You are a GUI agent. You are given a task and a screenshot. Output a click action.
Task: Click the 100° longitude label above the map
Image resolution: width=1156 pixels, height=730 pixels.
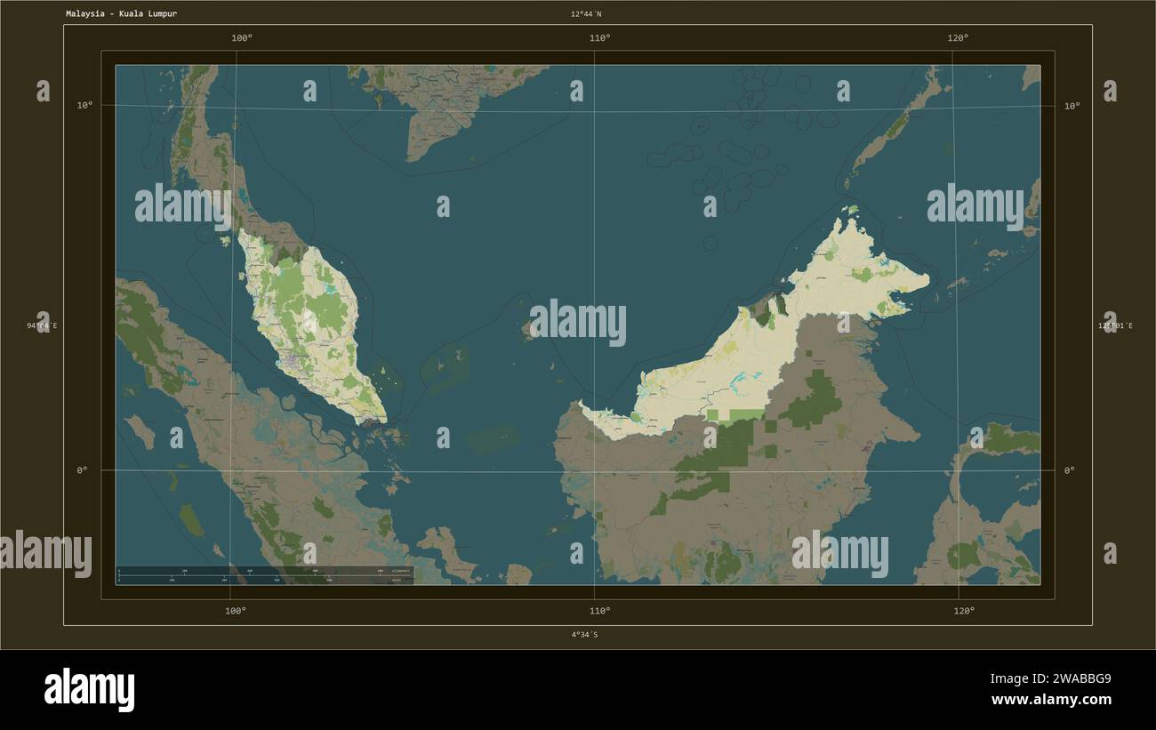(x=241, y=37)
